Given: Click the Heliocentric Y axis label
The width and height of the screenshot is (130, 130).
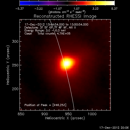Looking at the screenshot, I should tap(8, 65).
